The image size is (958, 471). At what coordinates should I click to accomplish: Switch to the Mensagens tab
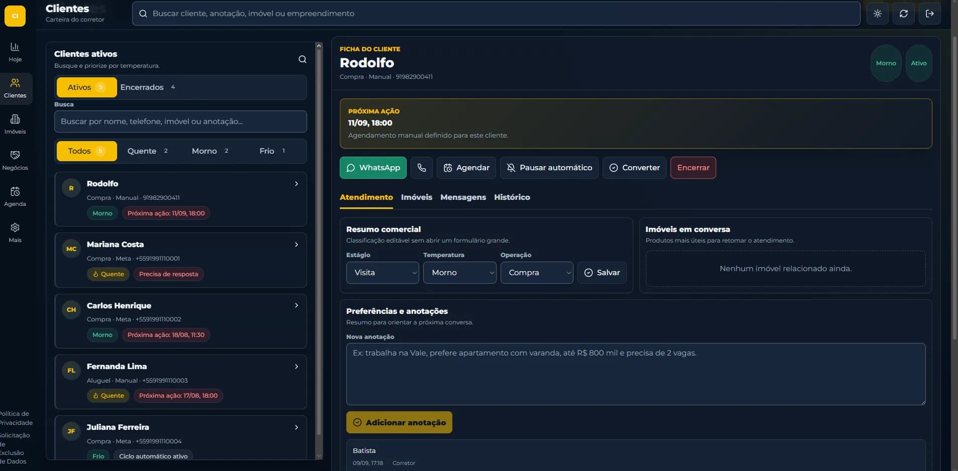click(463, 197)
